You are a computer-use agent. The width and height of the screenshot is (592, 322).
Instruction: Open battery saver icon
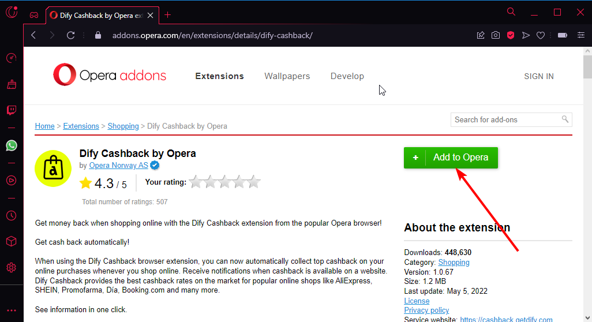point(562,35)
